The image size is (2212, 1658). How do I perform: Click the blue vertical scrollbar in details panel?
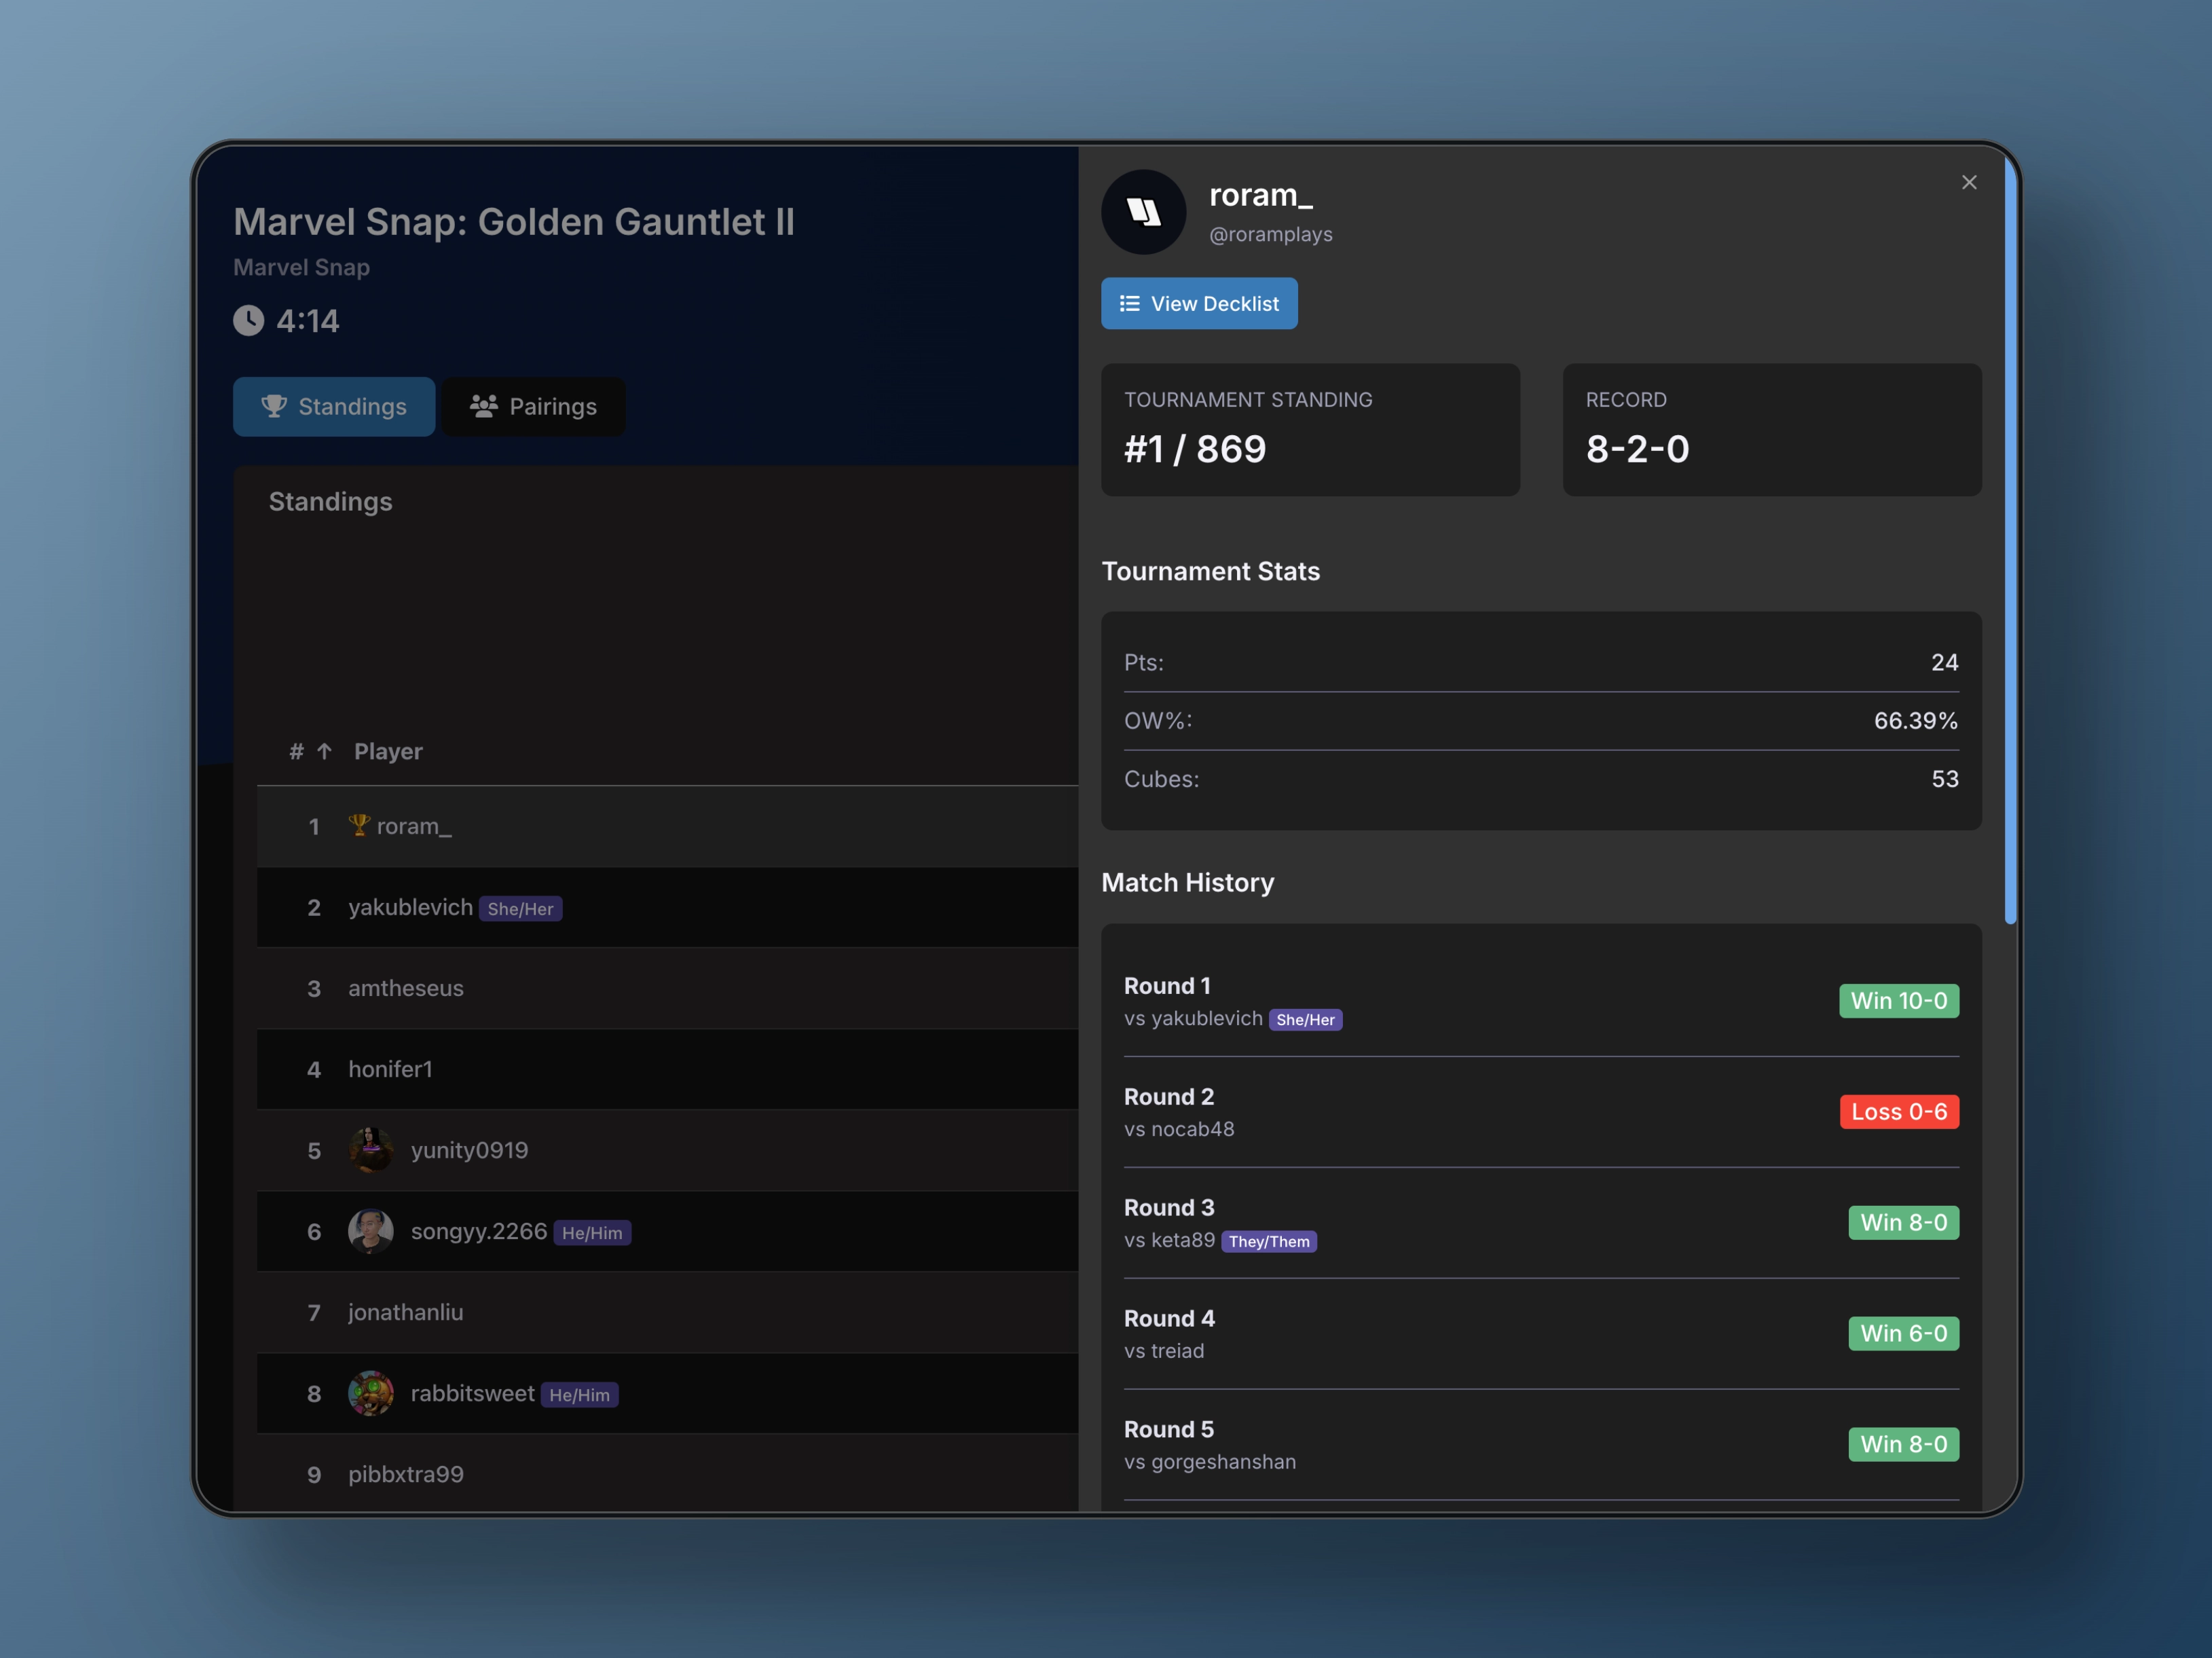(x=2010, y=540)
